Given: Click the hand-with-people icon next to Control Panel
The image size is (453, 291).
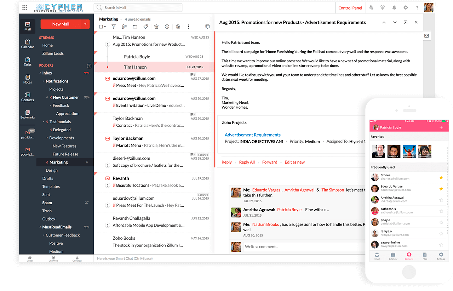Looking at the screenshot, I should click(371, 7).
